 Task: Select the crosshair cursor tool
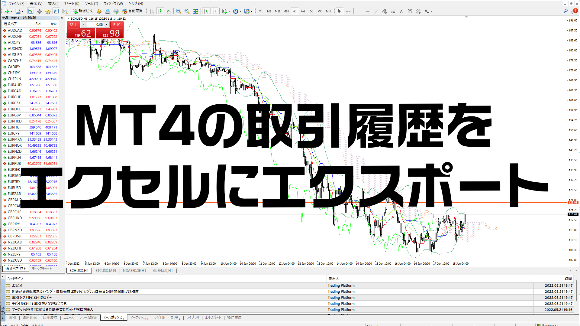point(348,11)
